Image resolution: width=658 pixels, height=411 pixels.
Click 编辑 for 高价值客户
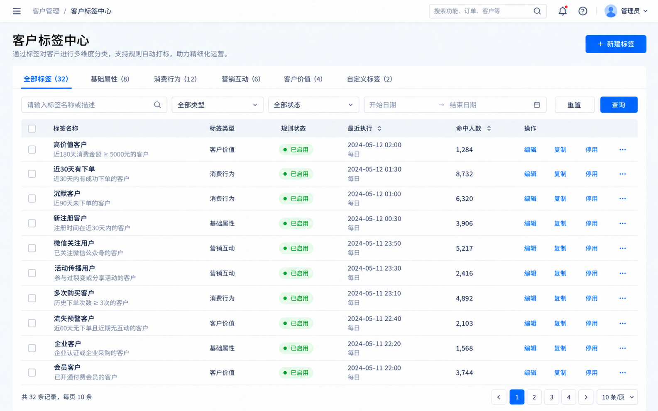coord(530,150)
